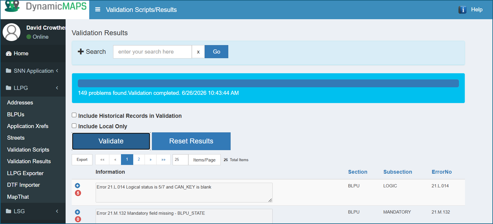The width and height of the screenshot is (493, 224).
Task: Select page 1 in pagination
Action: pyautogui.click(x=127, y=159)
